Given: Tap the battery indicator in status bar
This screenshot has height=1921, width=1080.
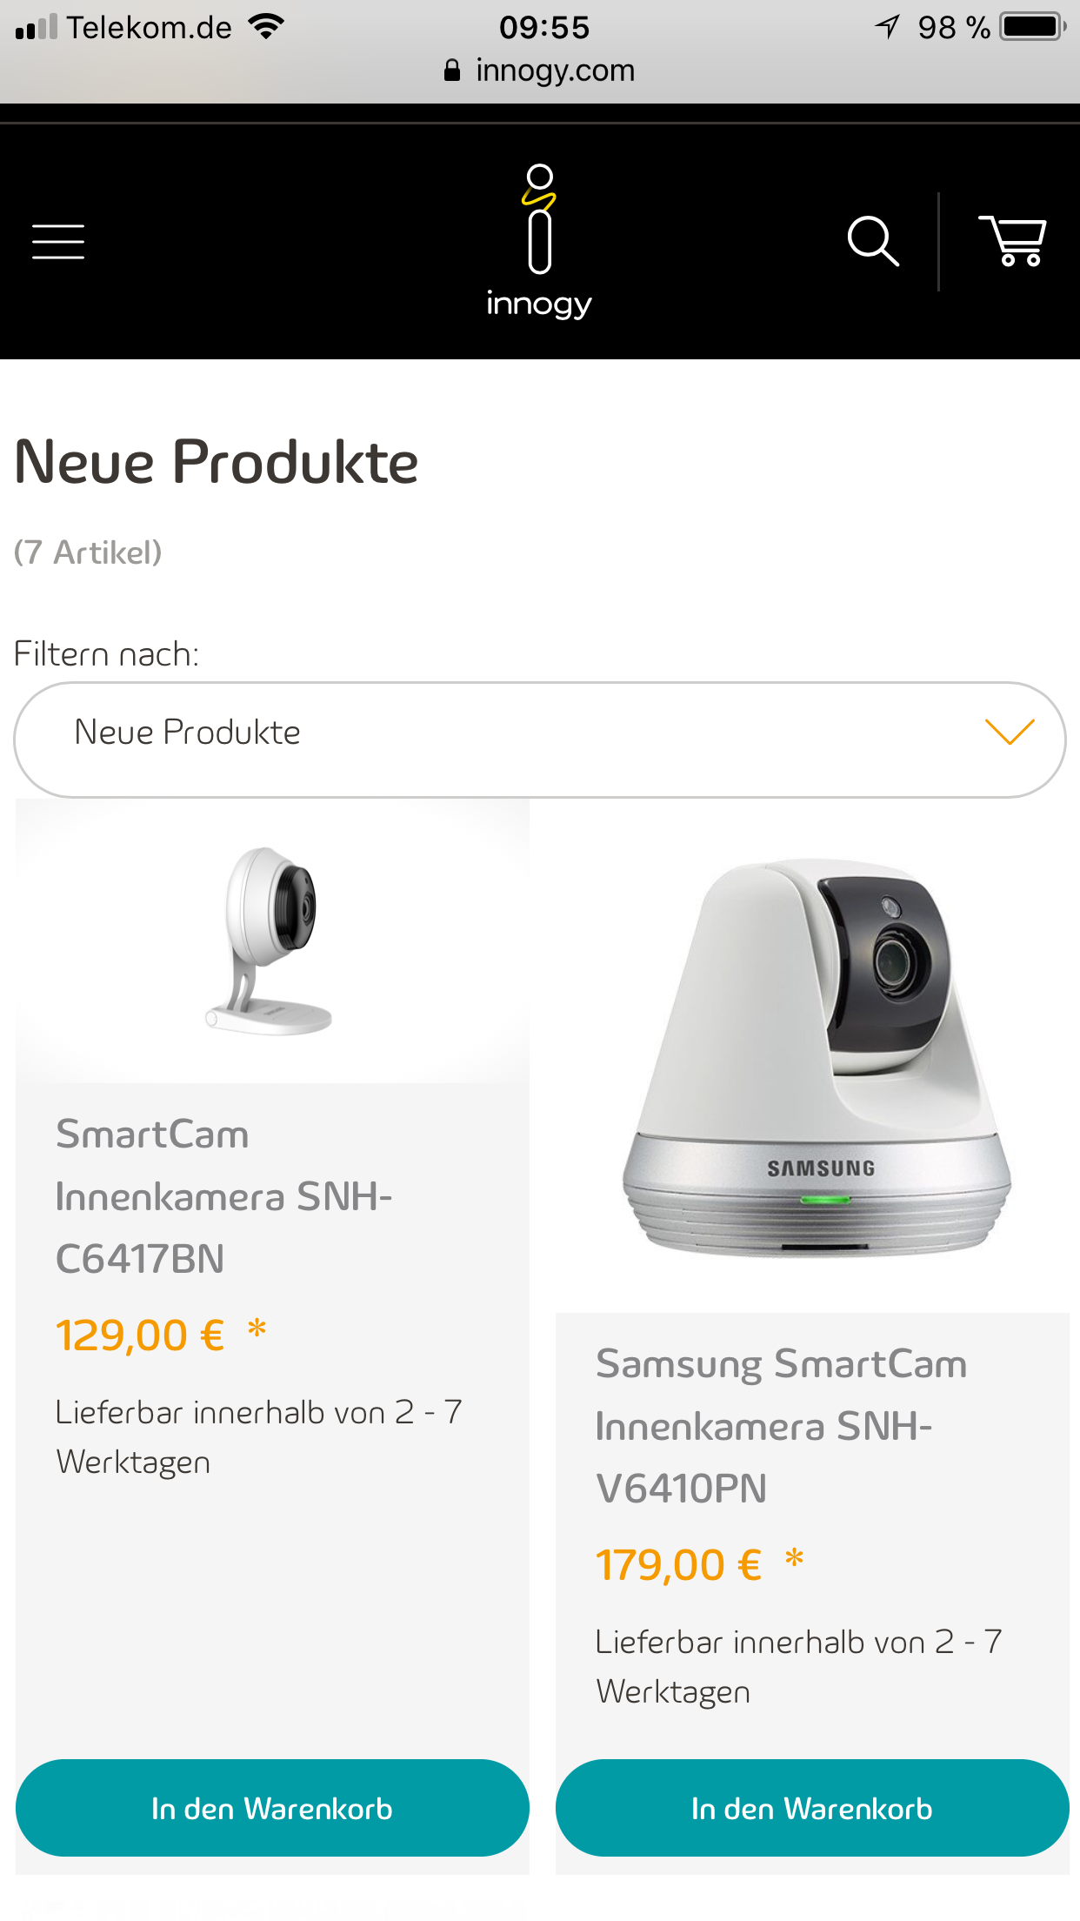Looking at the screenshot, I should [1033, 27].
